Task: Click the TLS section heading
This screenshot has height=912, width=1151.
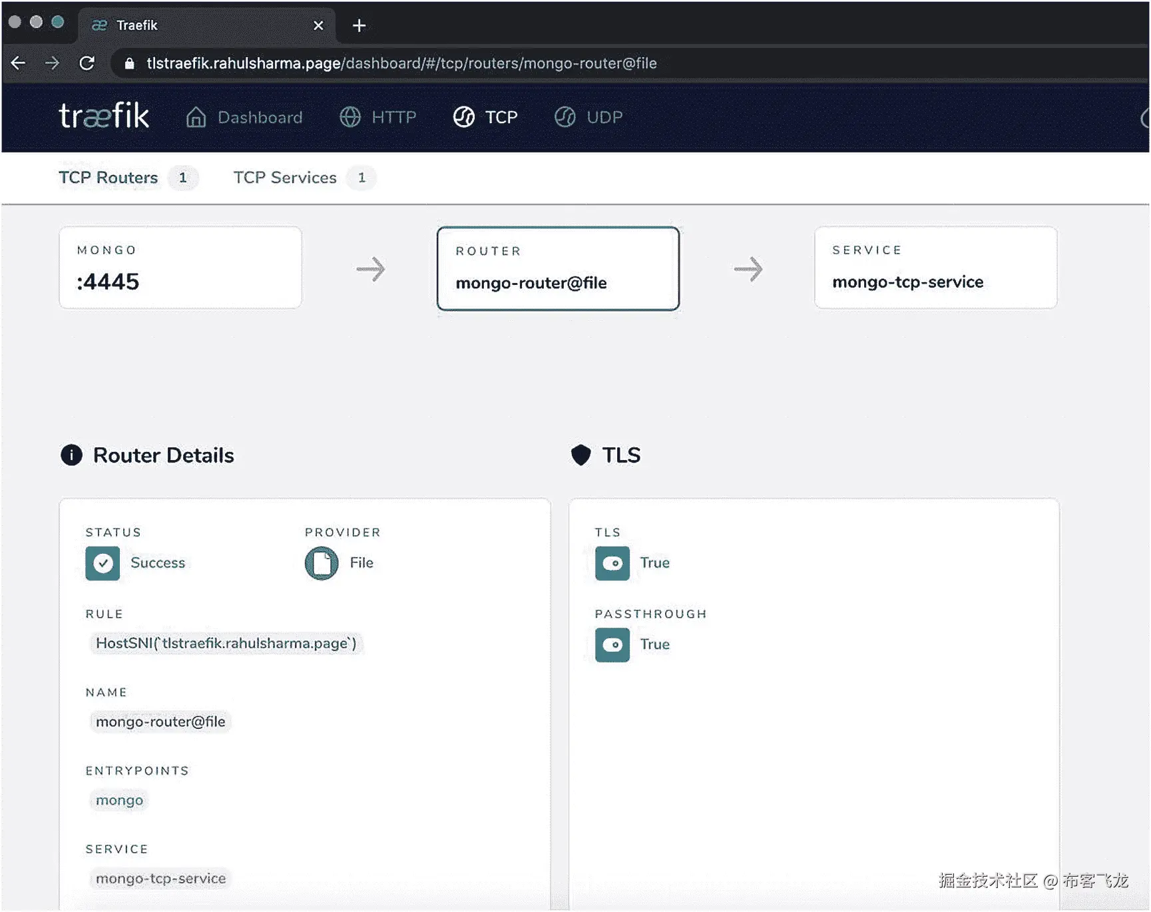Action: [x=622, y=455]
